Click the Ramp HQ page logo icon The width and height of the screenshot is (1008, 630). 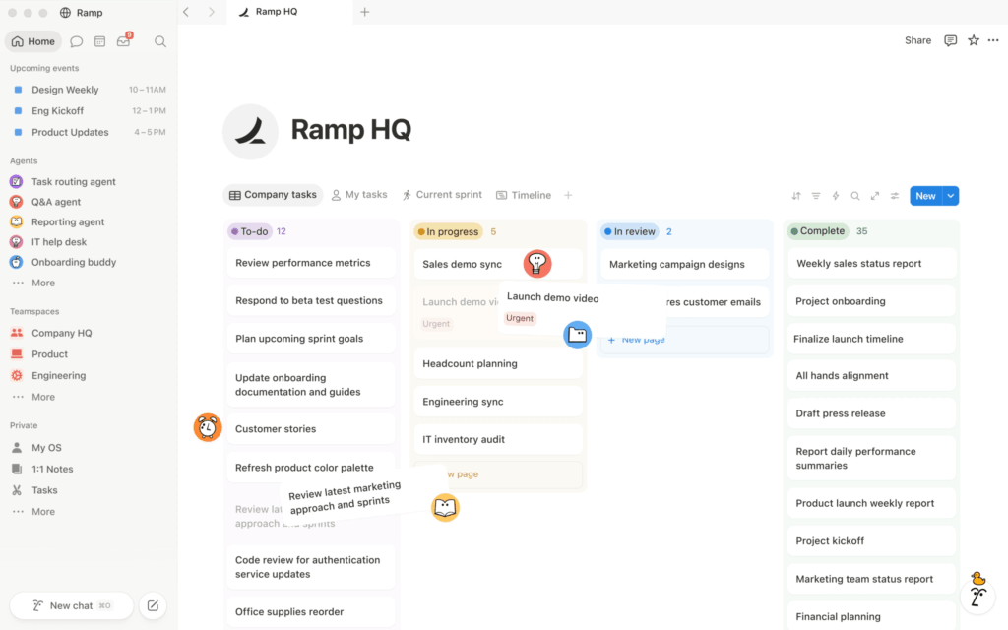pos(250,131)
